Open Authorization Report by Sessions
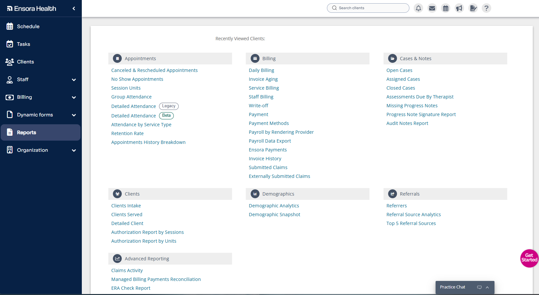Screen dimensions: 539x295 [148, 232]
